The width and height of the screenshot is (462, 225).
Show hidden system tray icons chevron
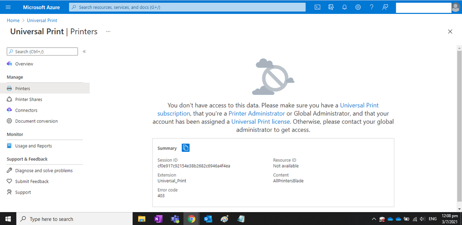tap(374, 219)
